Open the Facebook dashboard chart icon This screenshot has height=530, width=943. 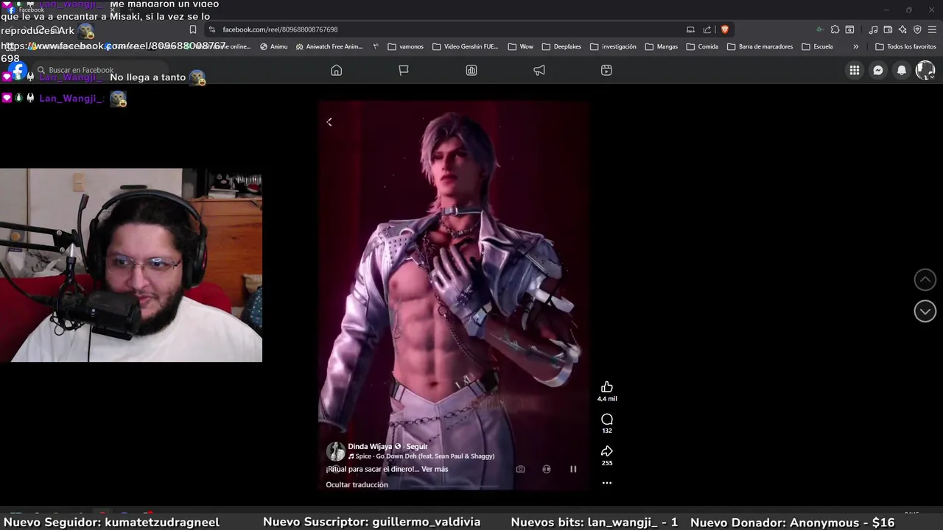471,70
